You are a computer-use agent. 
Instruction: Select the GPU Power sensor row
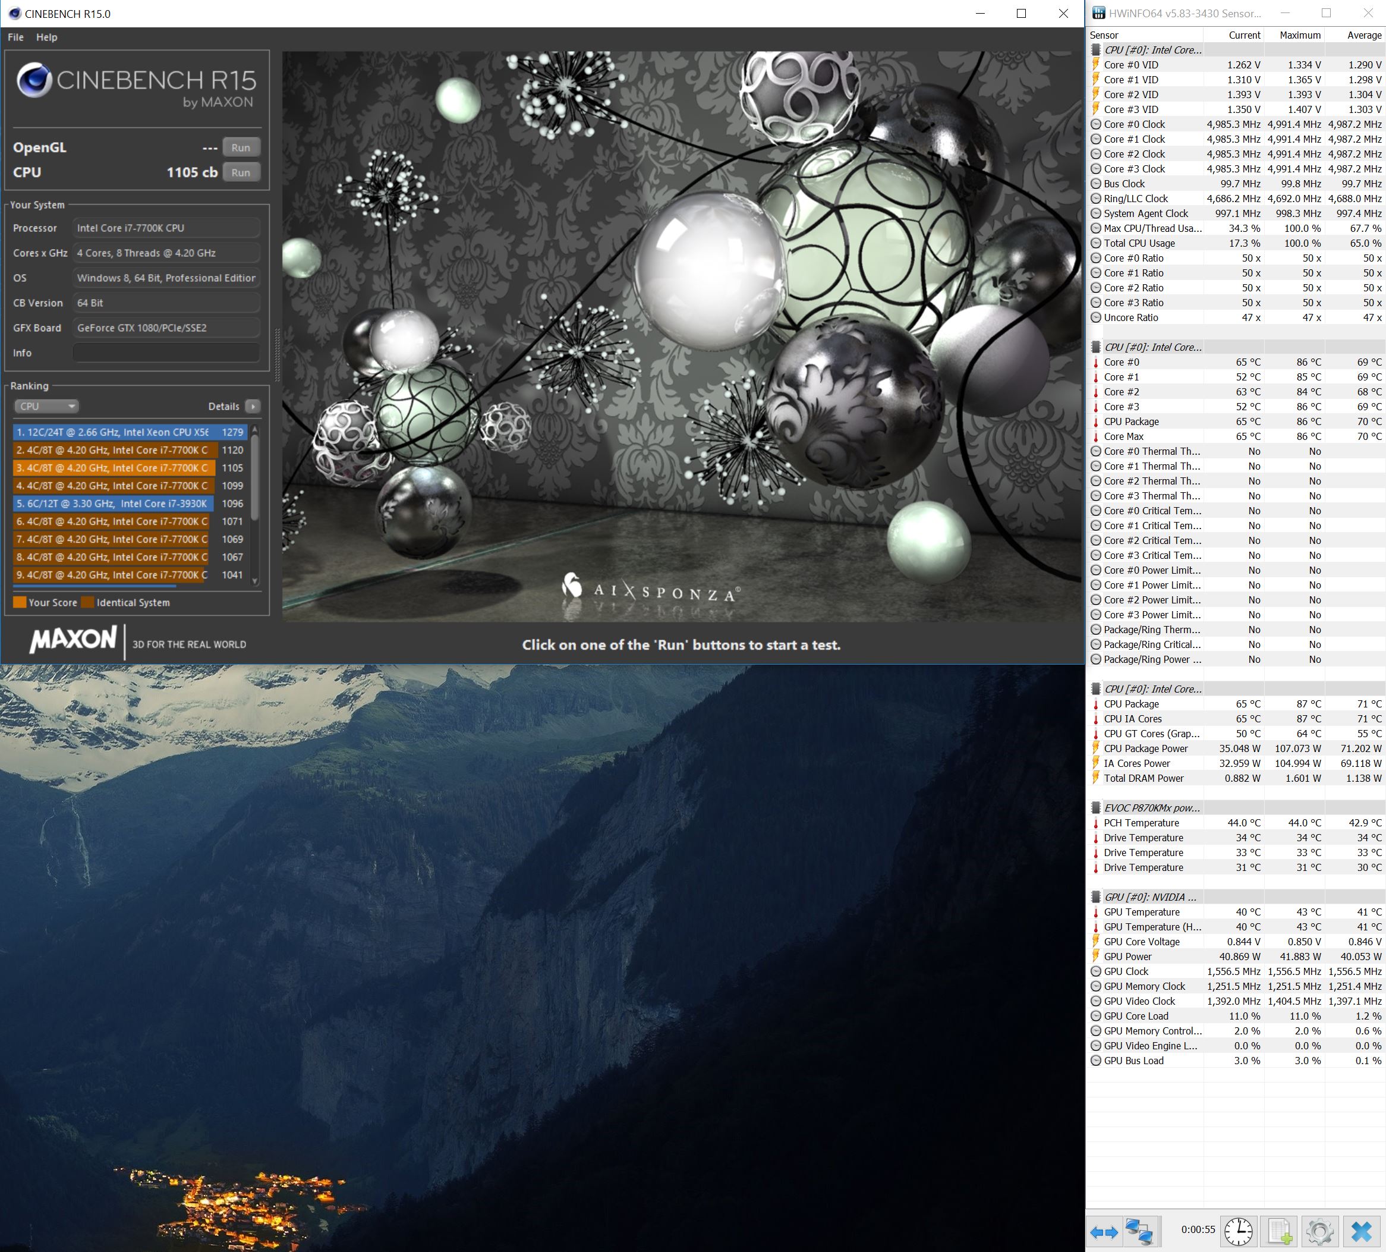coord(1236,957)
